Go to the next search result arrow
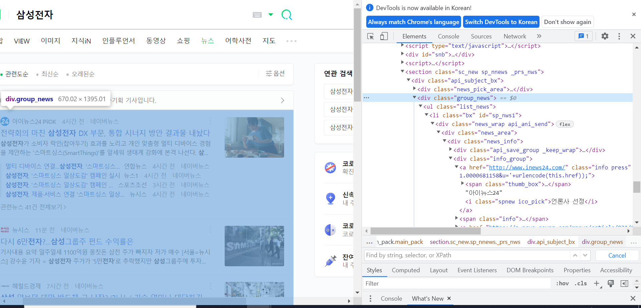 pyautogui.click(x=585, y=255)
